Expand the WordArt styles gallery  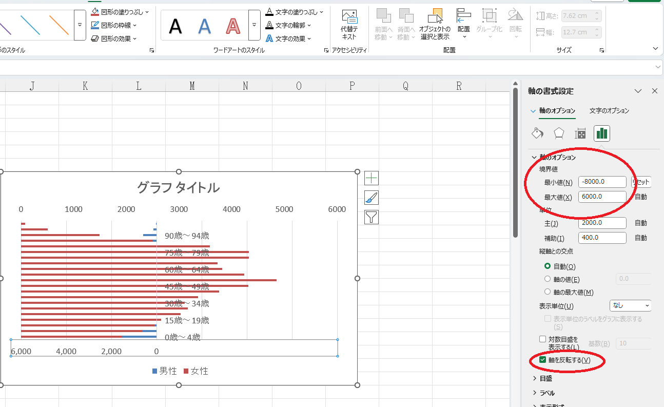pyautogui.click(x=255, y=25)
